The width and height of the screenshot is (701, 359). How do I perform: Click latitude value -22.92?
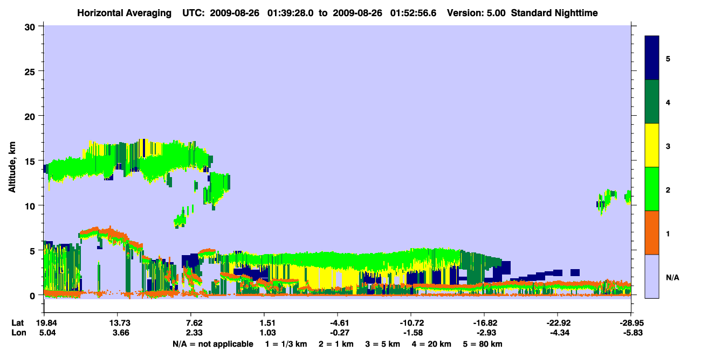(x=558, y=323)
